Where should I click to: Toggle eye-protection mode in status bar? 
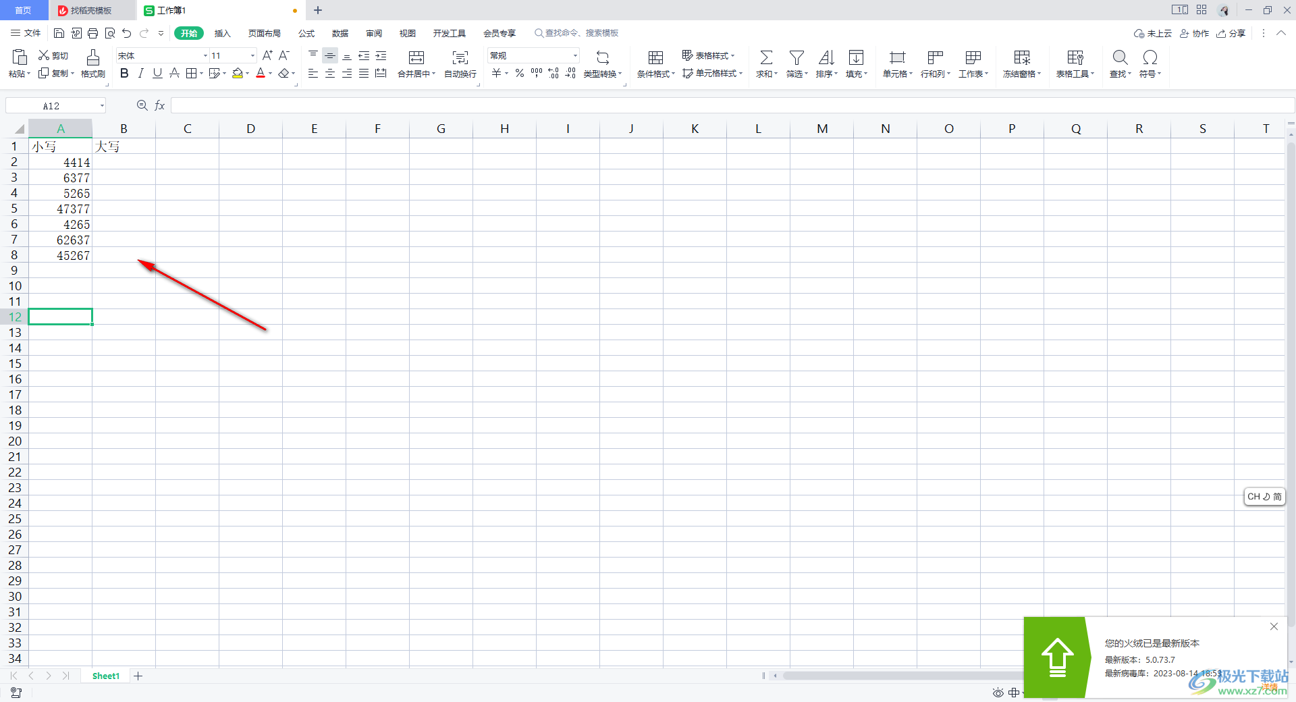point(998,693)
